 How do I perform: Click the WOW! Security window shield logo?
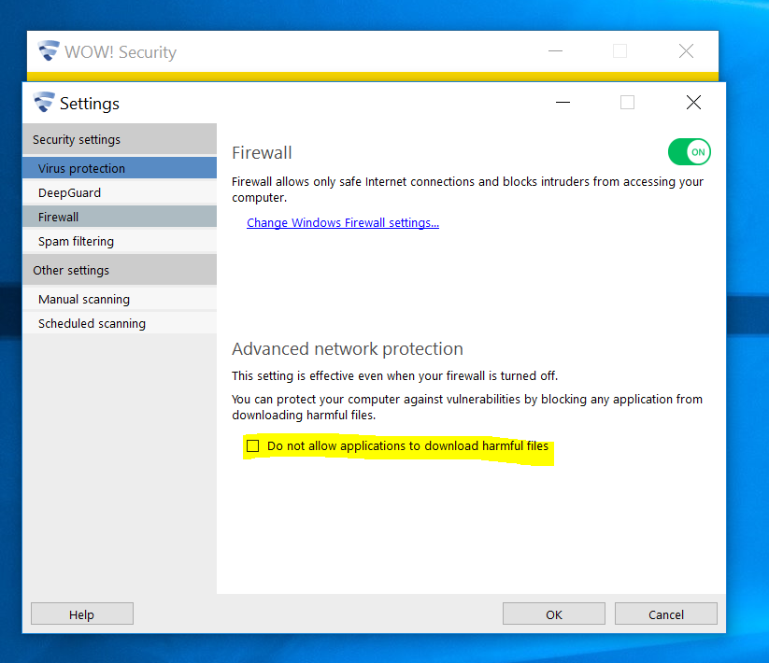click(49, 50)
